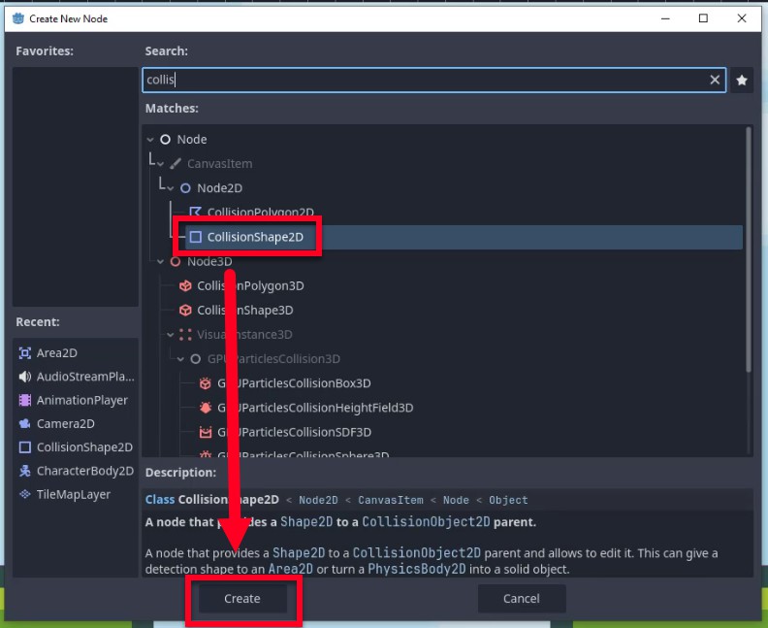Click the Create button
The image size is (768, 628).
pos(242,599)
